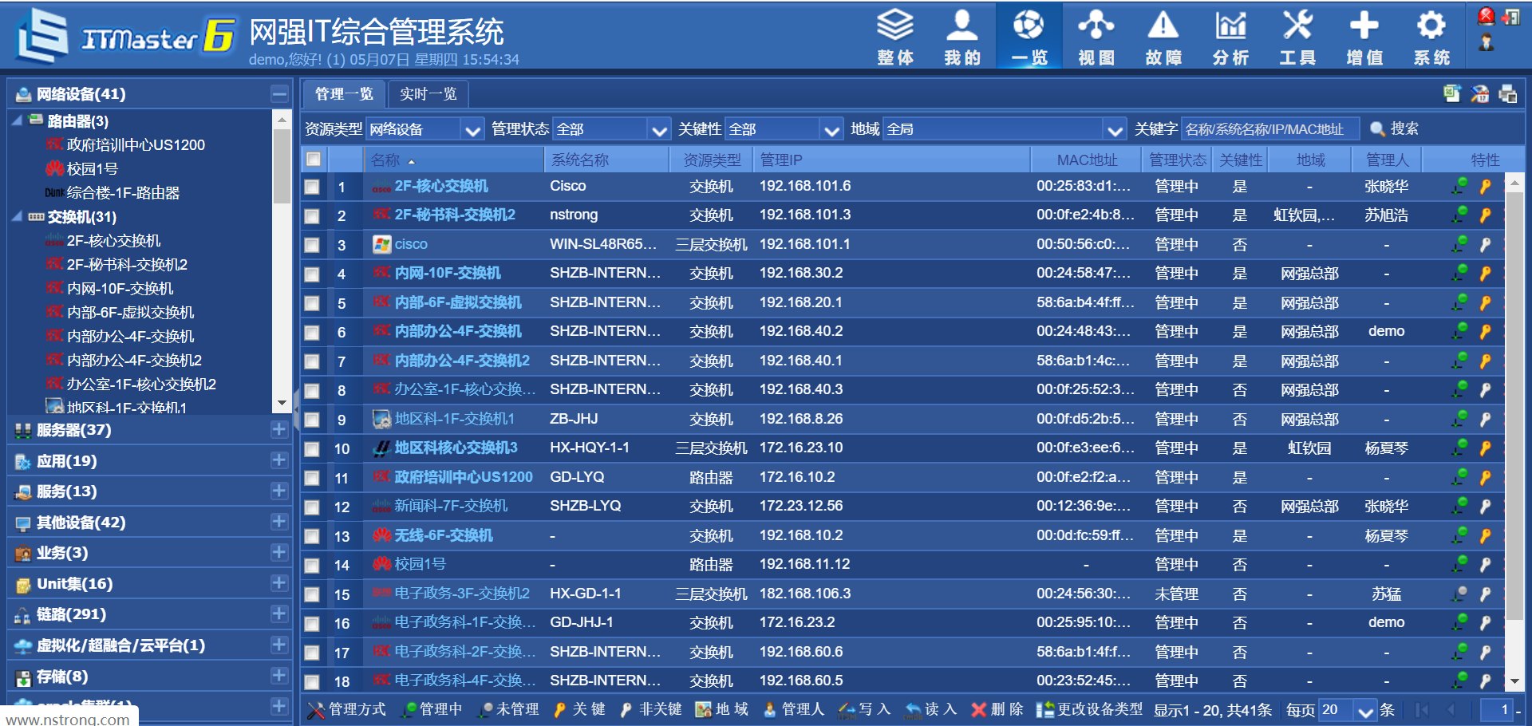Open the 我的 personal module

tap(962, 37)
